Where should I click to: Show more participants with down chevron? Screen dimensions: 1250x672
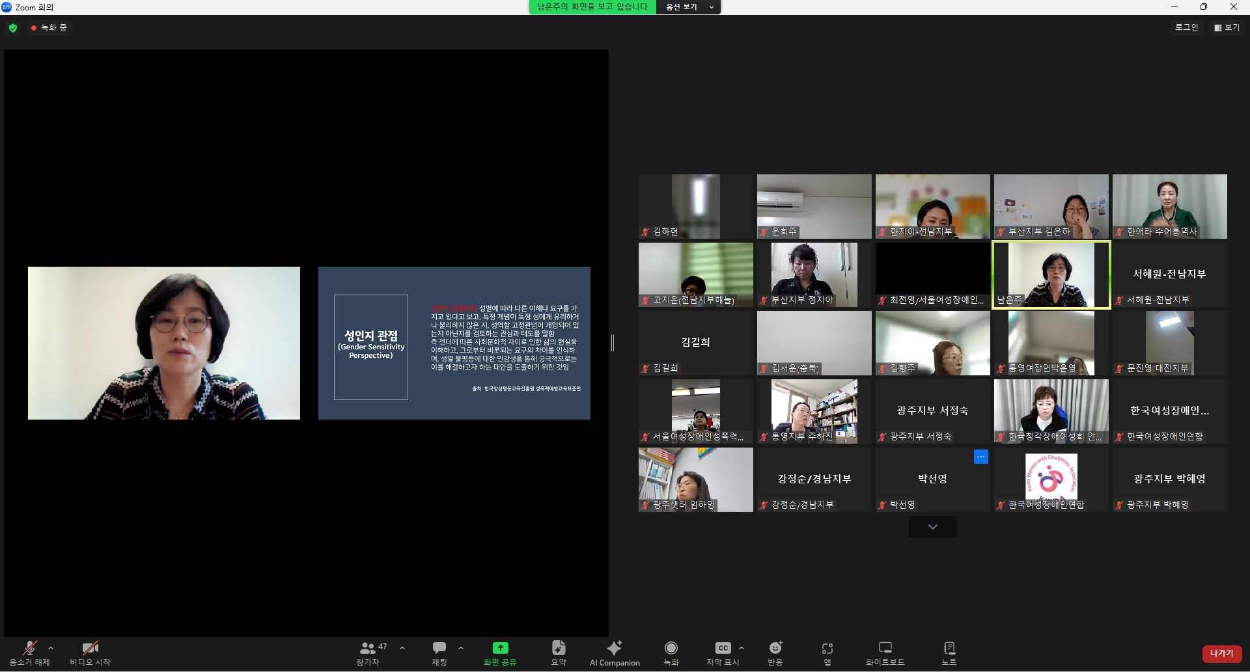[933, 527]
